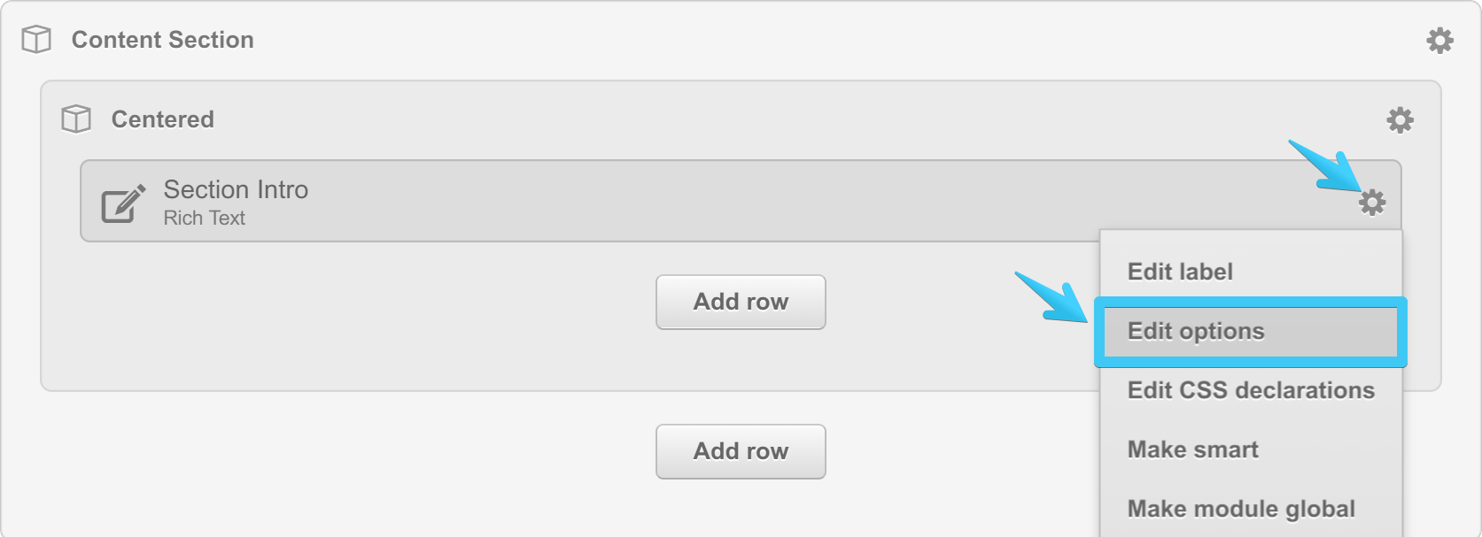Choose Make smart from the menu

(x=1192, y=449)
